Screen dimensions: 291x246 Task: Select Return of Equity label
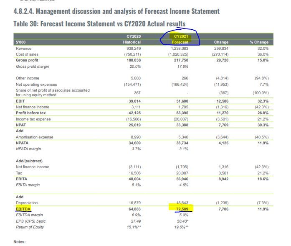30,227
